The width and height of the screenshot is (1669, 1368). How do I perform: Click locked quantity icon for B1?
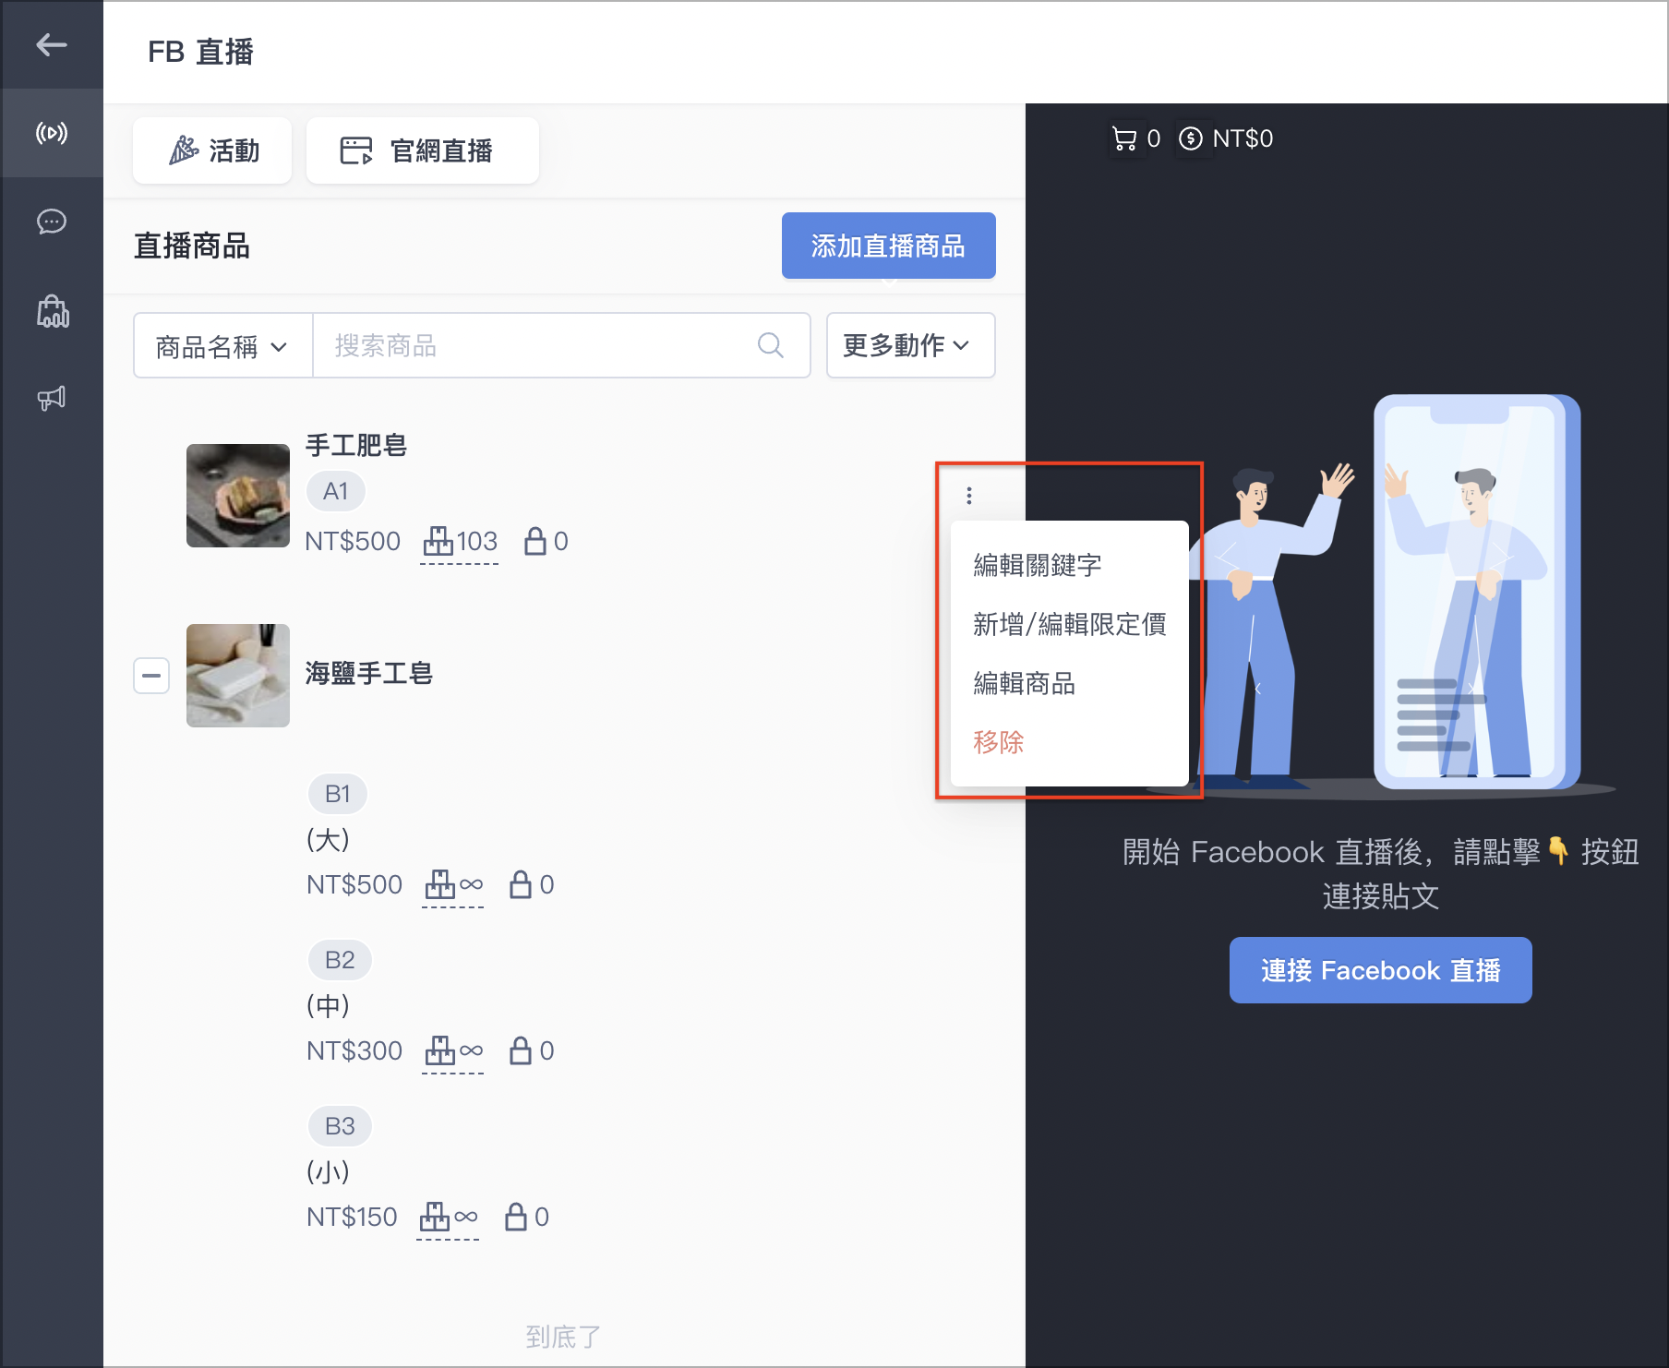tap(521, 884)
